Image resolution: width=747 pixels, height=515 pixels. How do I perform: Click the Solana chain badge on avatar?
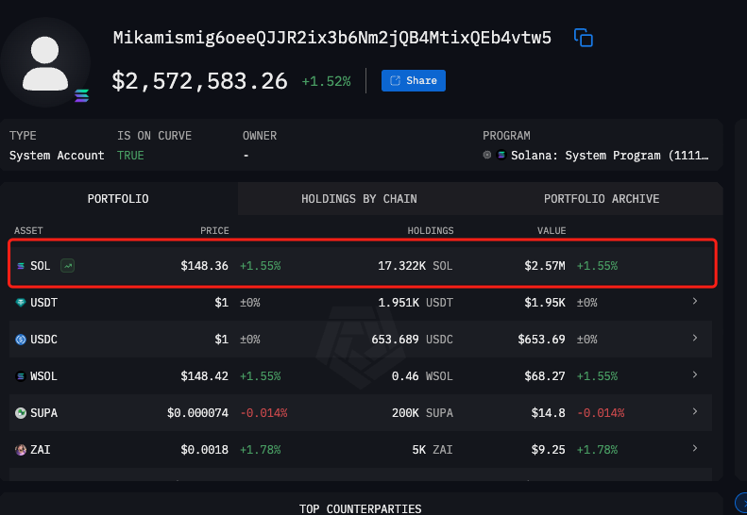coord(81,95)
